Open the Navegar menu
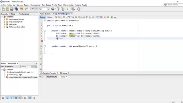Screen dimensions: 183x103 (20, 5)
